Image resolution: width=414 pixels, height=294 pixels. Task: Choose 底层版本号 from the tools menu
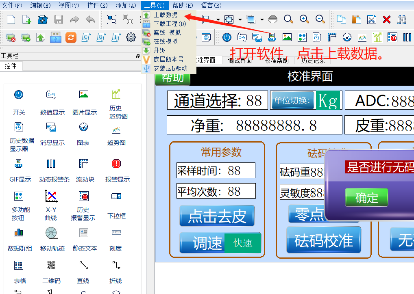[x=169, y=59]
